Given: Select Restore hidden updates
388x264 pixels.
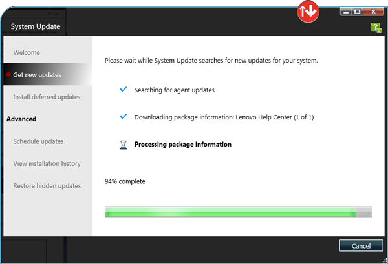Looking at the screenshot, I should coord(47,186).
